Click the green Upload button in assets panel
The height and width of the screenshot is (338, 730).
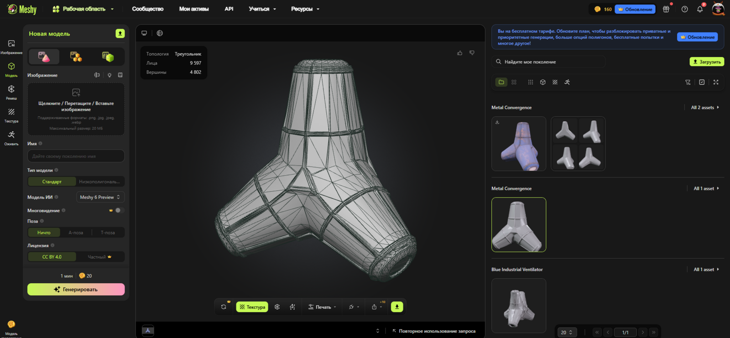tap(706, 62)
